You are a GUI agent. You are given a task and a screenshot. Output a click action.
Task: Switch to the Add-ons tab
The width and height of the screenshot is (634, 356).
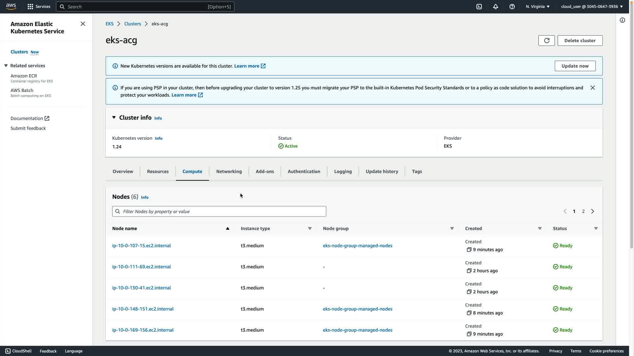tap(264, 171)
